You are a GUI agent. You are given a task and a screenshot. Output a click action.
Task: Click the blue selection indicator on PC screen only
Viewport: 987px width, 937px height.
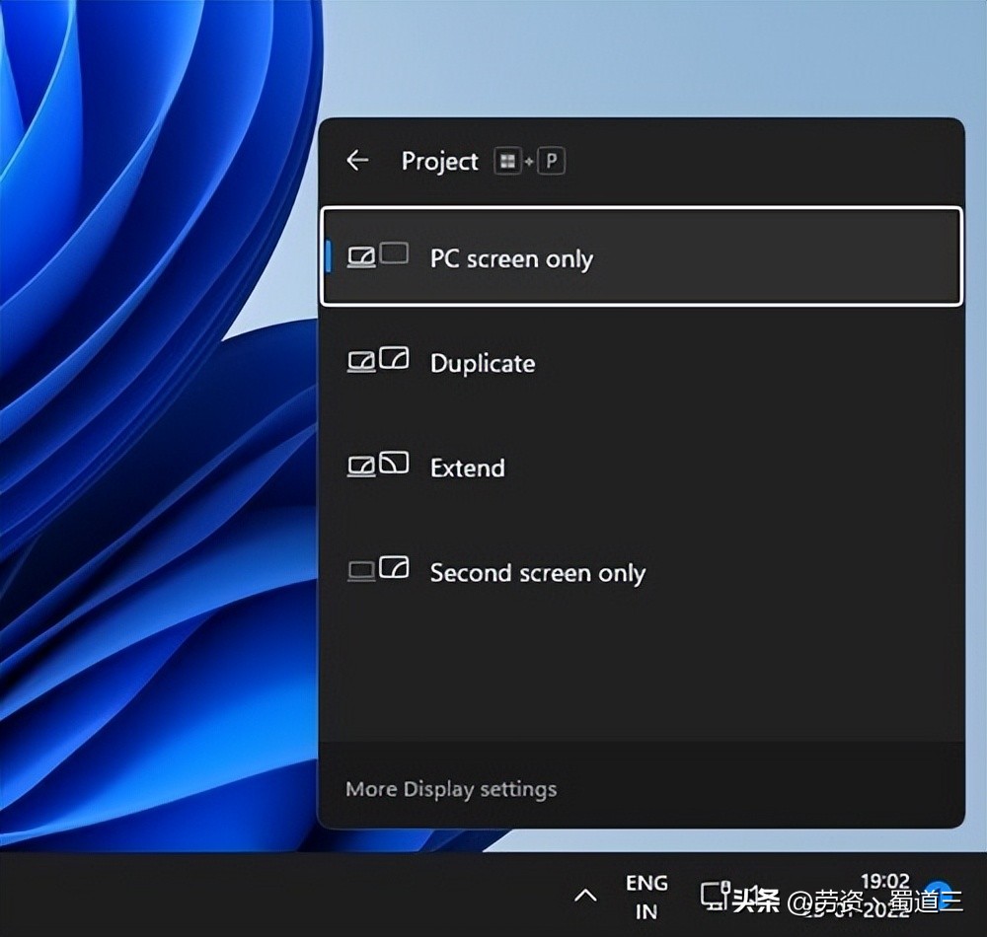[x=330, y=255]
